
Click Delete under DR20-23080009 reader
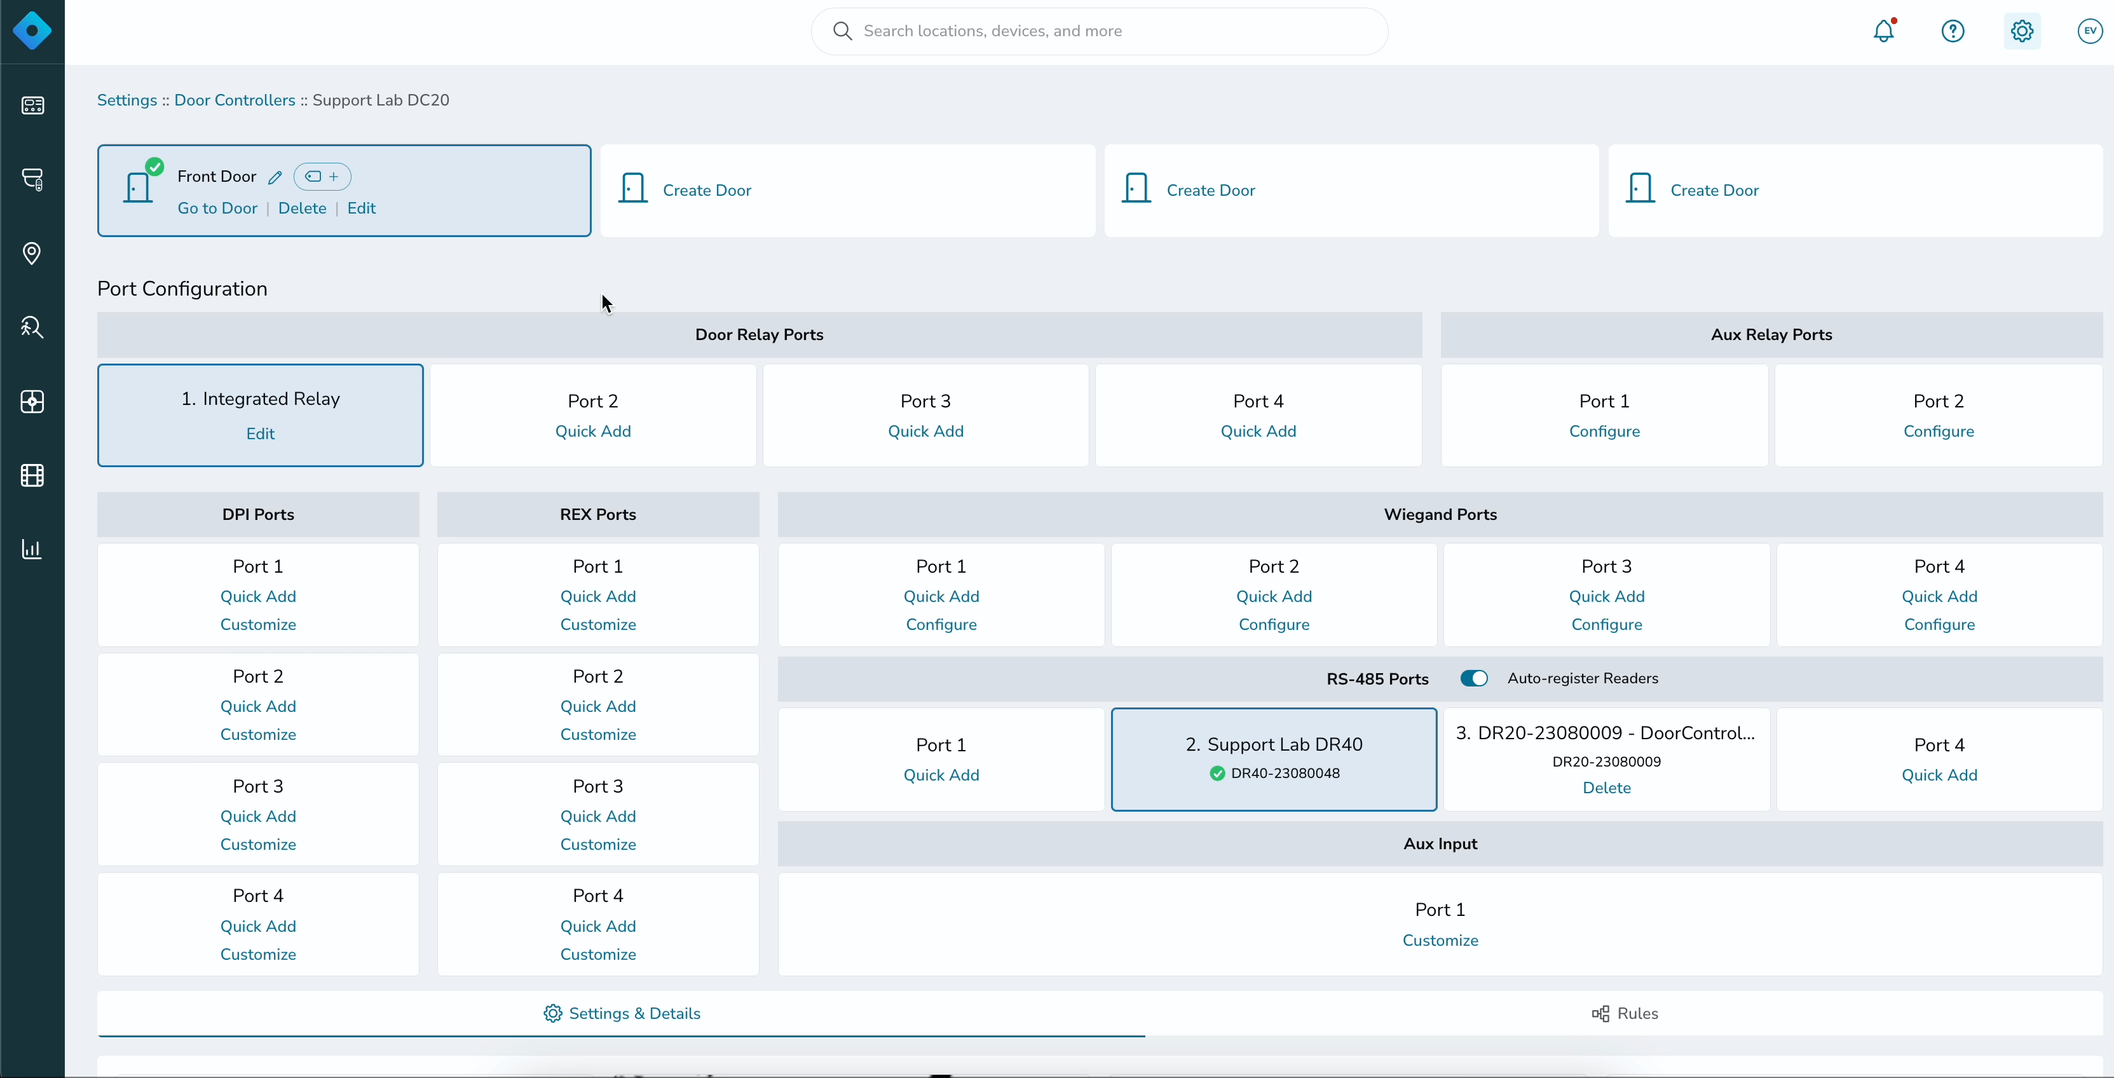pyautogui.click(x=1606, y=788)
